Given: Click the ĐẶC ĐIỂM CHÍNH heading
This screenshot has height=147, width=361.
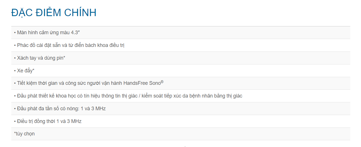Looking at the screenshot, I should tap(54, 13).
